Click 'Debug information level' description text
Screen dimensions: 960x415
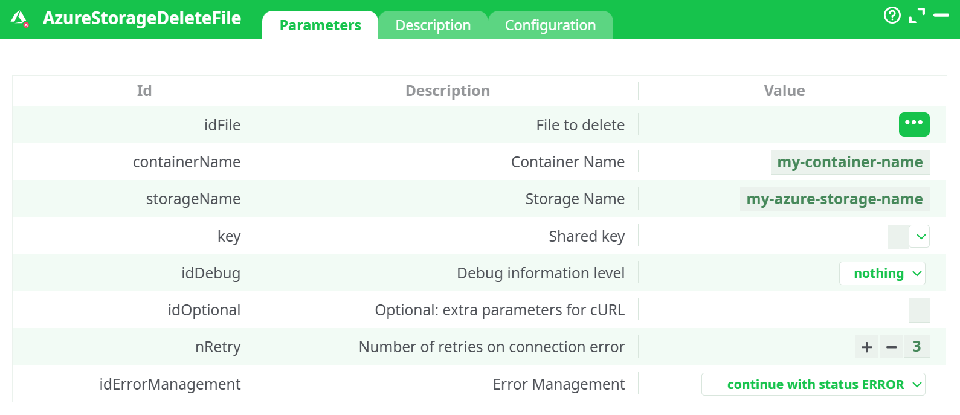pos(541,273)
